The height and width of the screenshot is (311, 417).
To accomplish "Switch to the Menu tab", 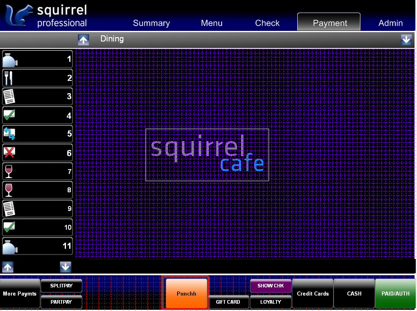I will point(211,23).
